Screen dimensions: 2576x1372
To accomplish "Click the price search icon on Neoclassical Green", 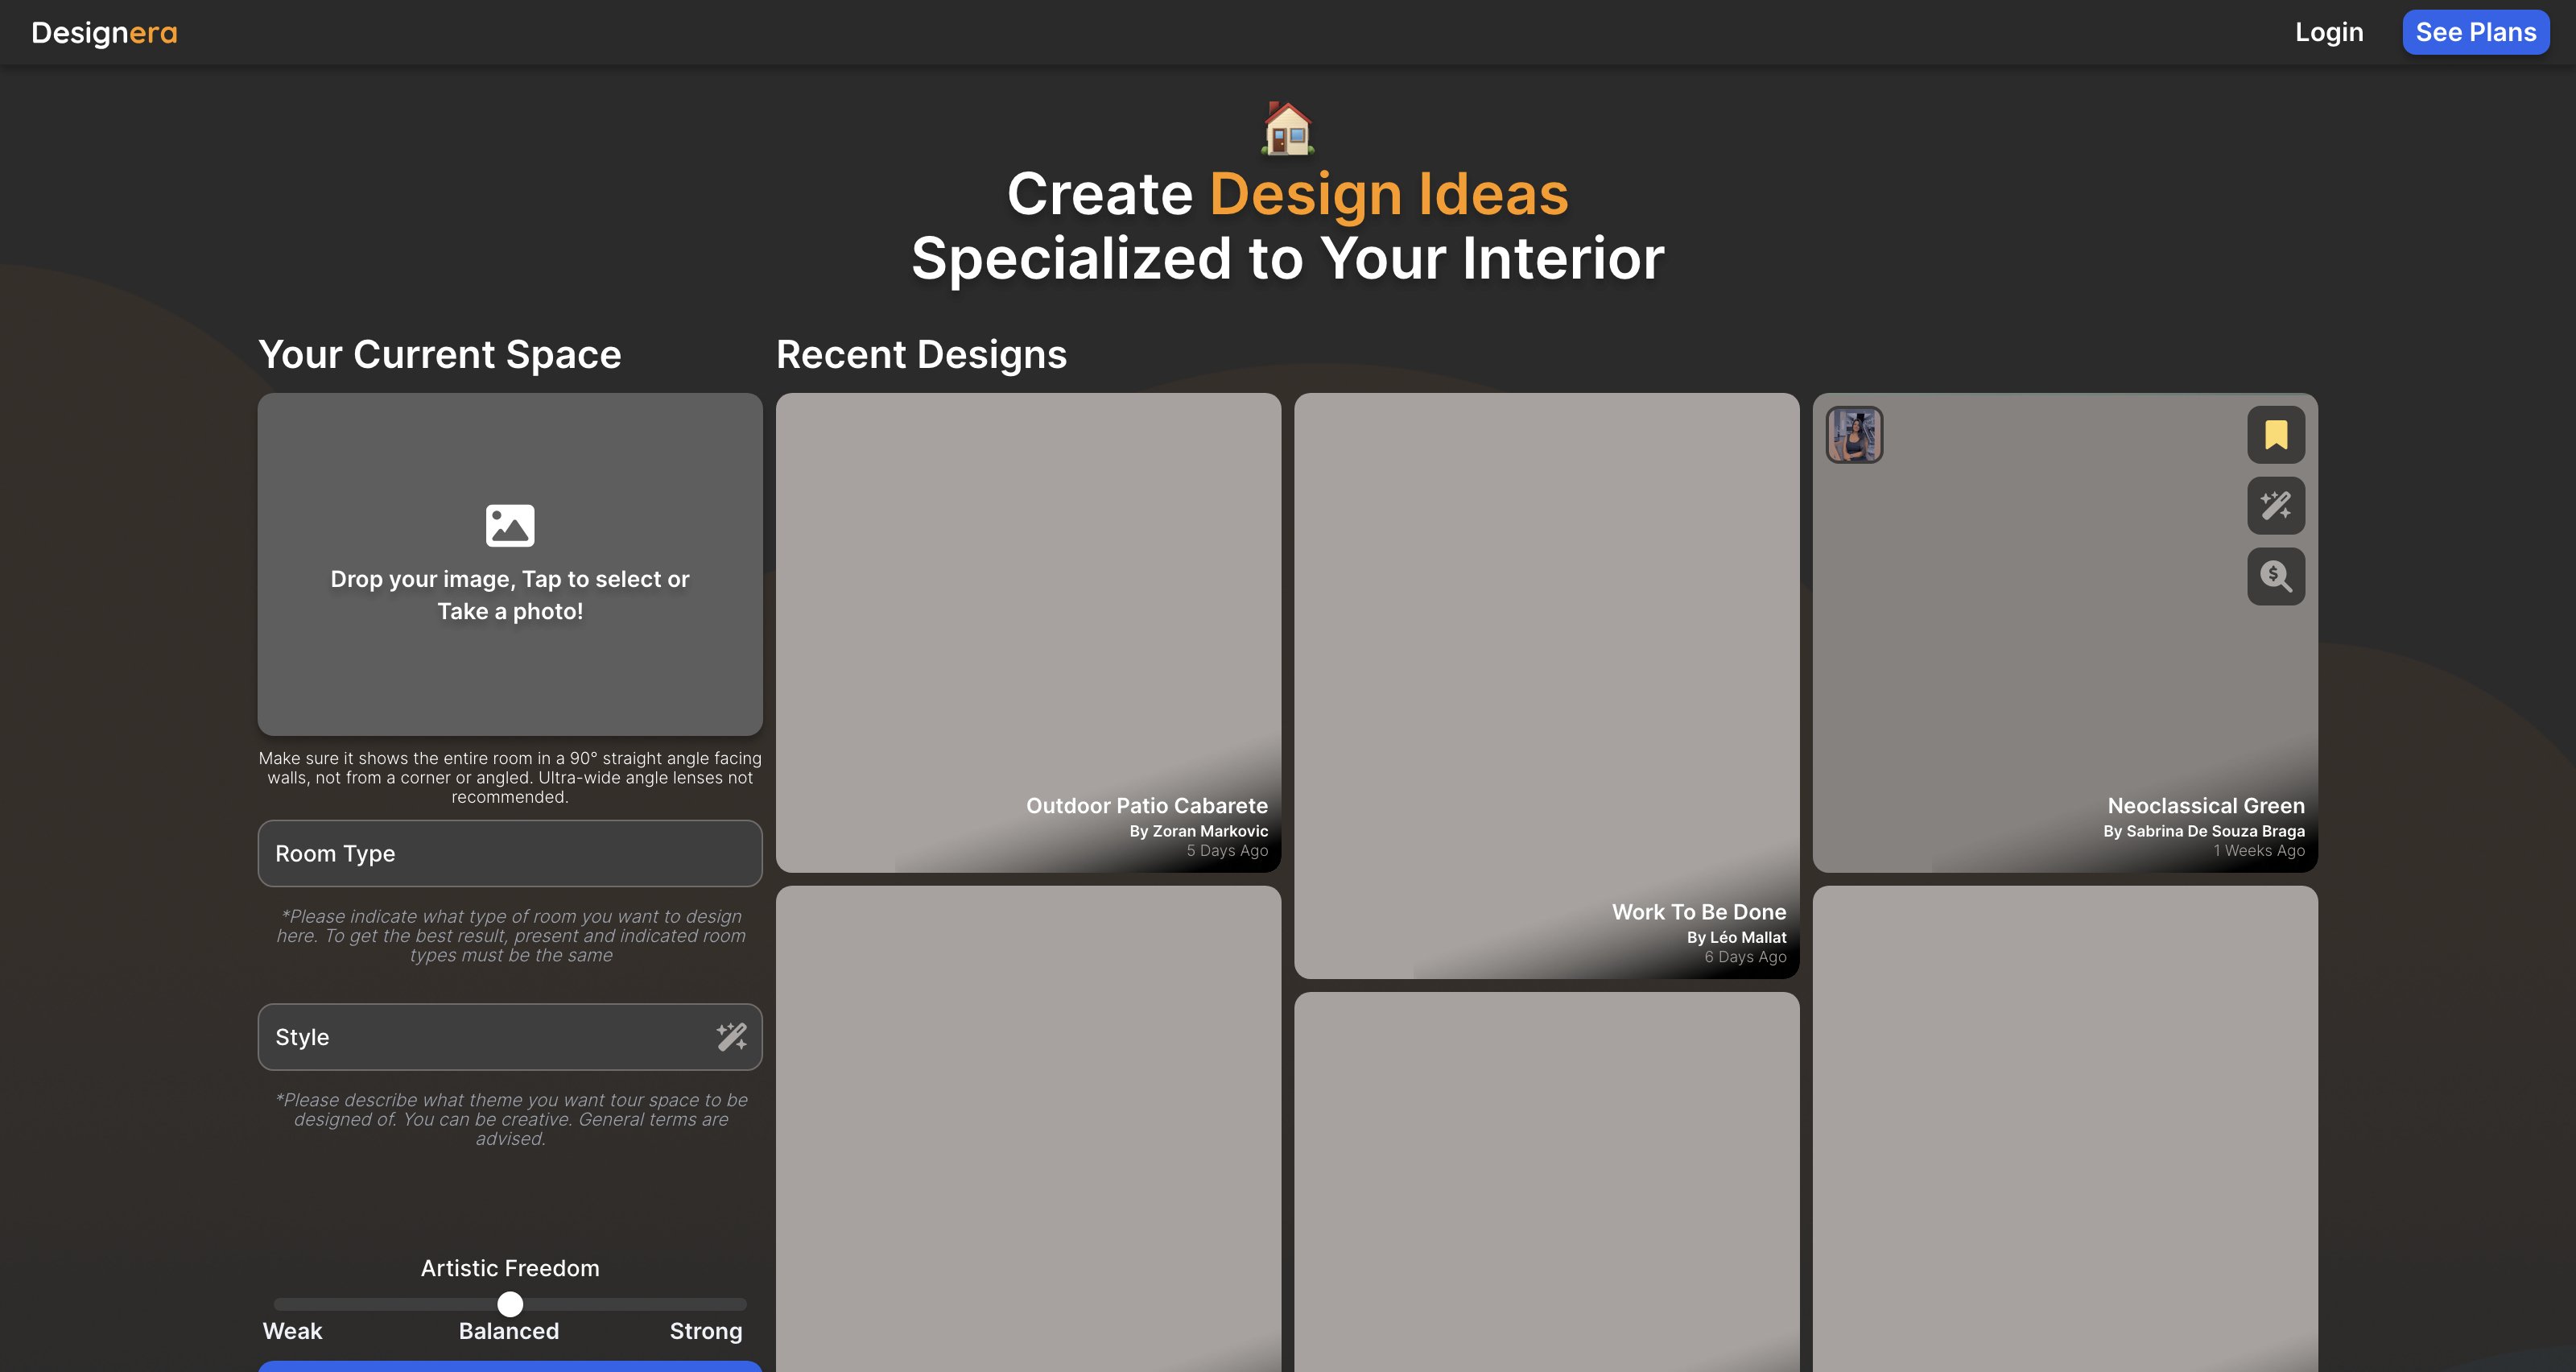I will 2276,576.
